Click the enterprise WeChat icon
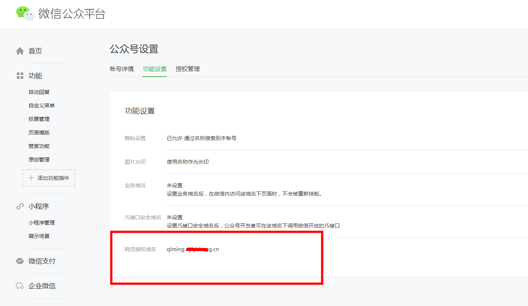Image resolution: width=528 pixels, height=306 pixels. point(20,286)
